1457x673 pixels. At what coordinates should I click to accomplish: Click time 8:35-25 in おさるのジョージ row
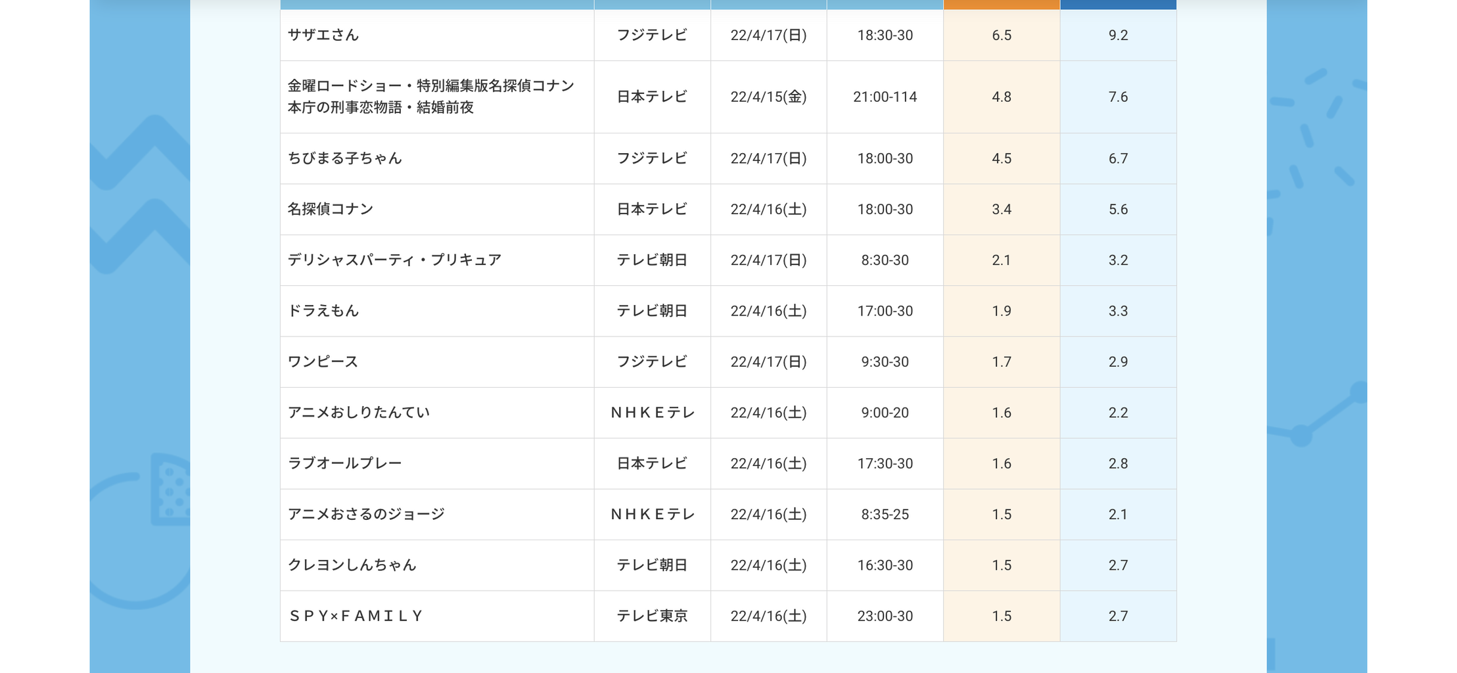[885, 514]
